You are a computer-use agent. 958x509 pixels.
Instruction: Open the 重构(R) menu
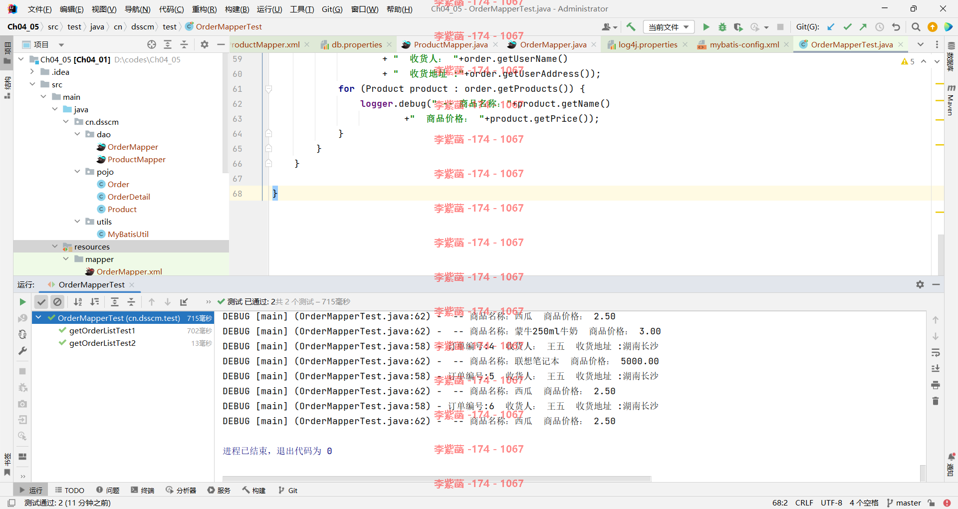click(204, 9)
